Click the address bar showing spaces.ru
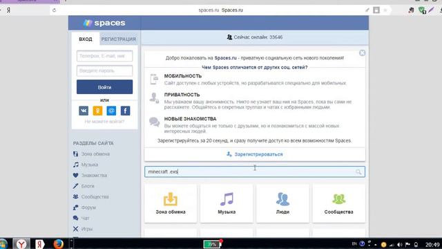 click(220, 10)
